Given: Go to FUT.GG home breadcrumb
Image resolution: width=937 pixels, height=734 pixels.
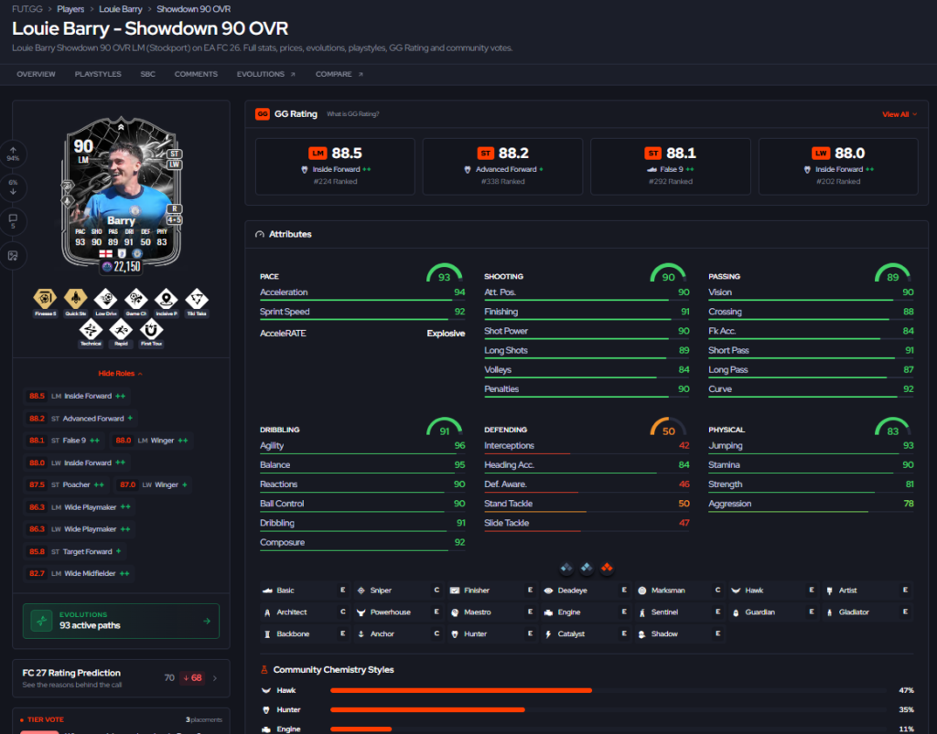Looking at the screenshot, I should (x=27, y=9).
